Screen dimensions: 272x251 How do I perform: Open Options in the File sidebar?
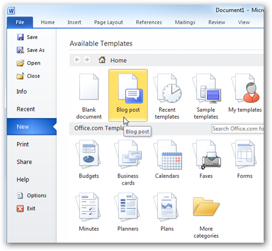tap(32, 196)
